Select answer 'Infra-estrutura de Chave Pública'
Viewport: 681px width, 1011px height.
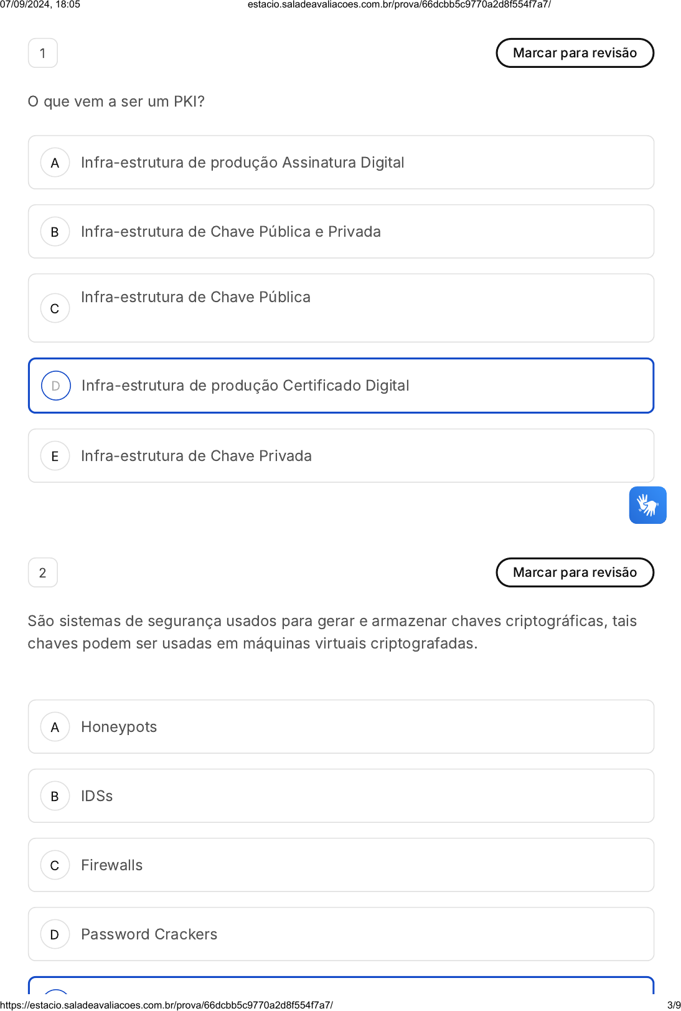point(195,297)
